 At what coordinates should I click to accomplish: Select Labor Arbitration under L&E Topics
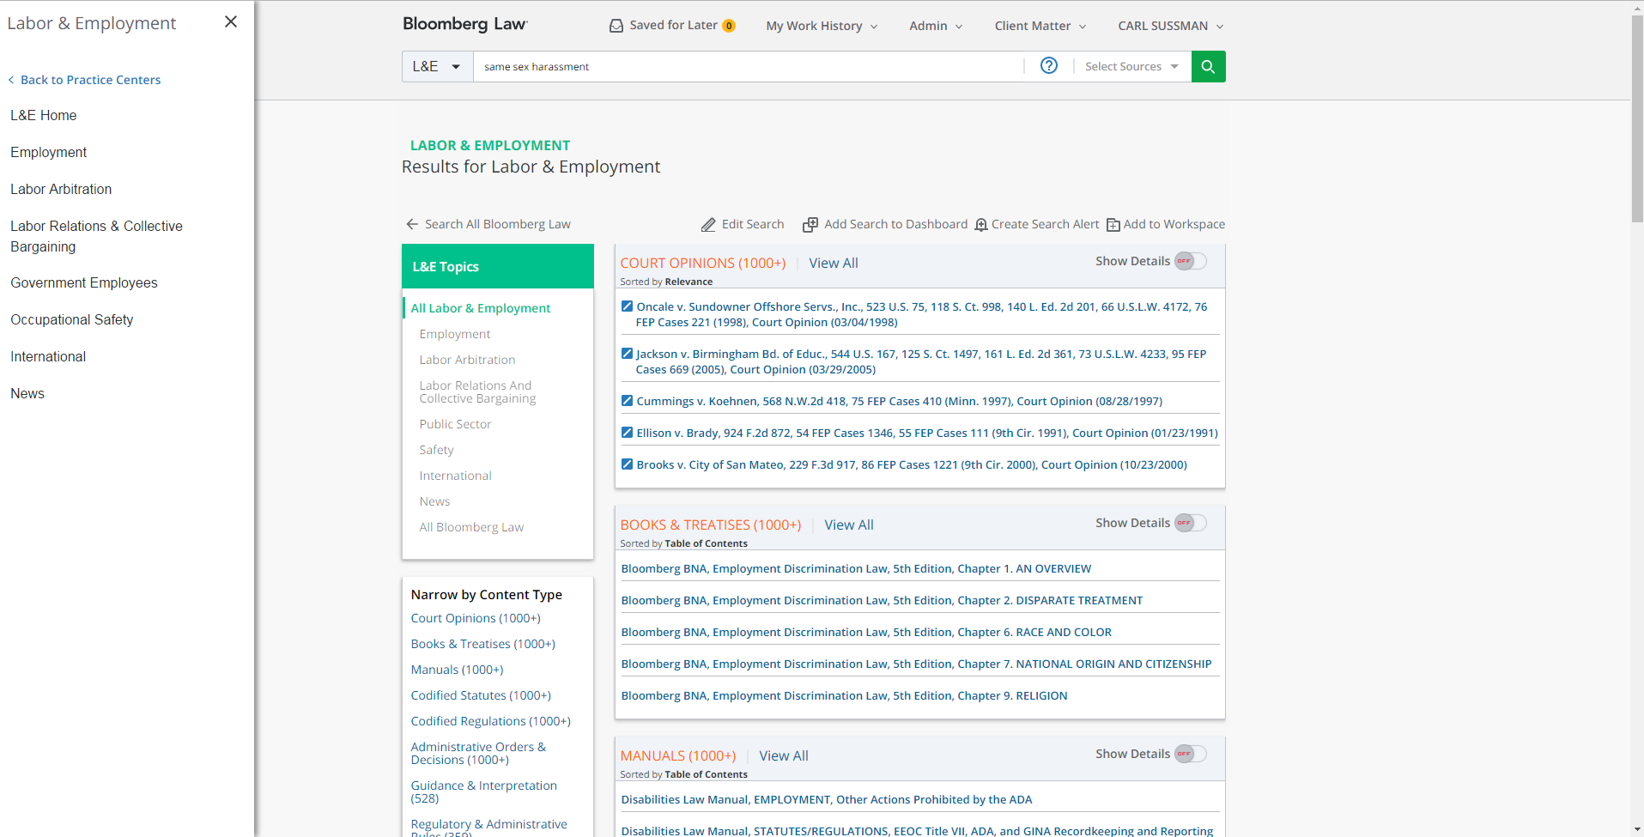pos(467,360)
